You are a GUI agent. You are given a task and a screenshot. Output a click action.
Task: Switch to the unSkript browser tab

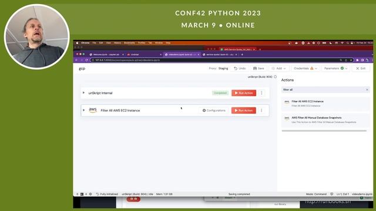[144, 55]
